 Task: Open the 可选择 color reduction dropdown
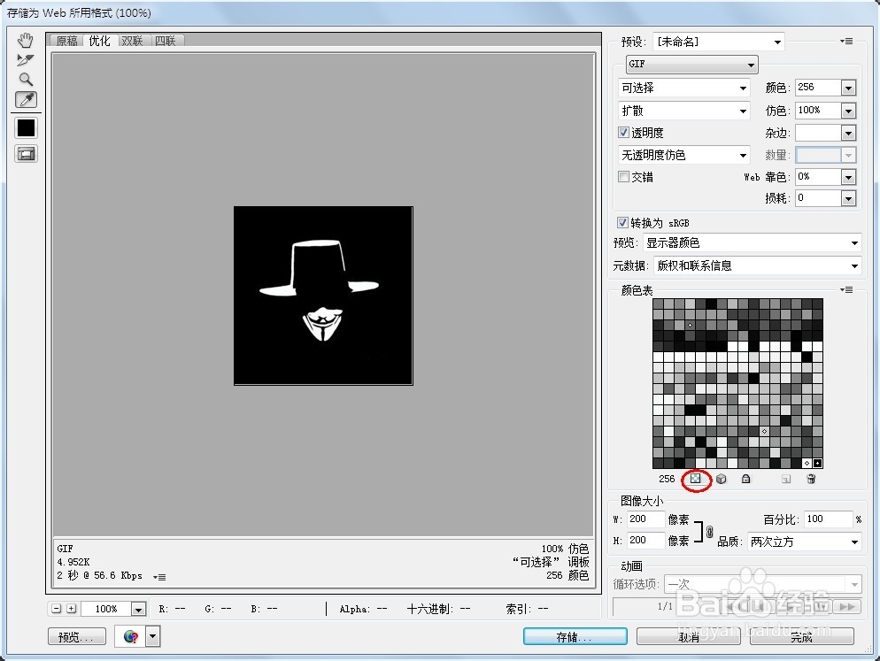point(683,88)
